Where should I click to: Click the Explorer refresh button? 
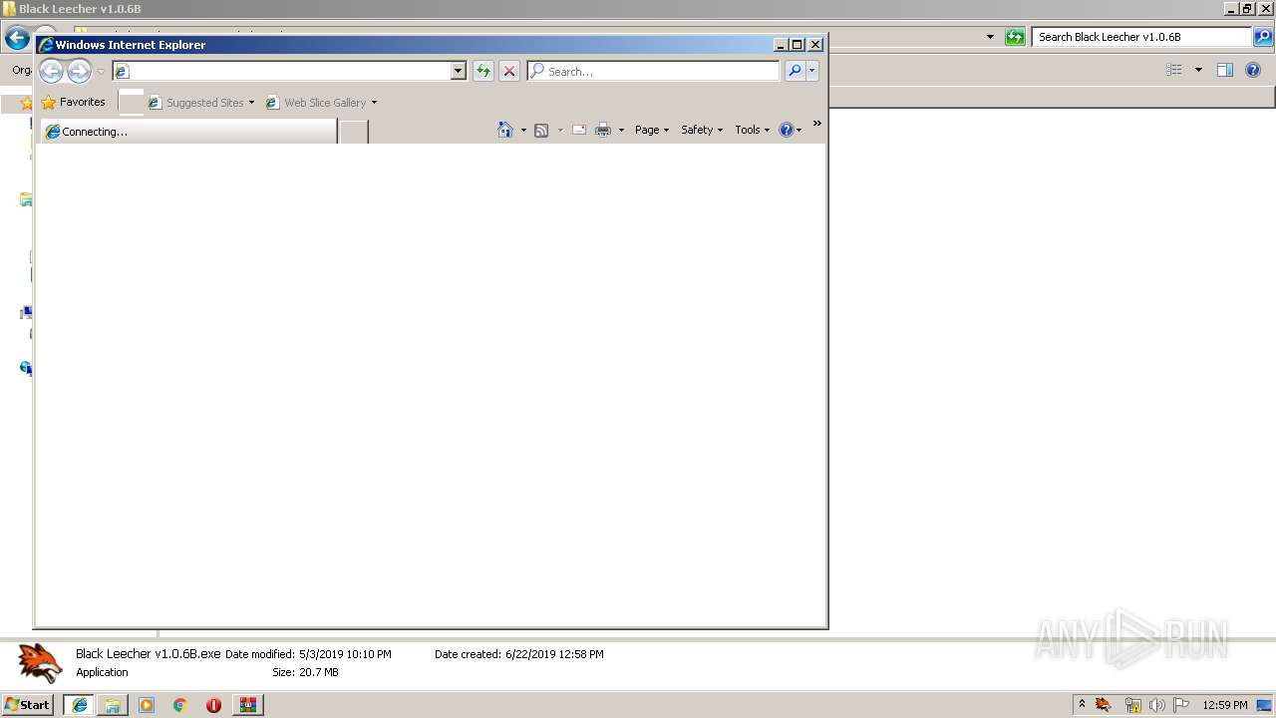coord(1015,37)
